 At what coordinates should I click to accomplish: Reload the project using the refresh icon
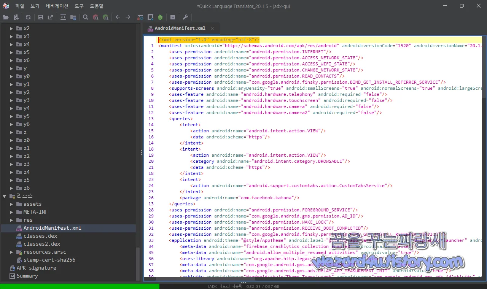point(28,17)
